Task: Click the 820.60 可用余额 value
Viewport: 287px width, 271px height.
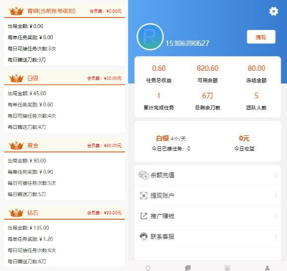Action: 207,68
